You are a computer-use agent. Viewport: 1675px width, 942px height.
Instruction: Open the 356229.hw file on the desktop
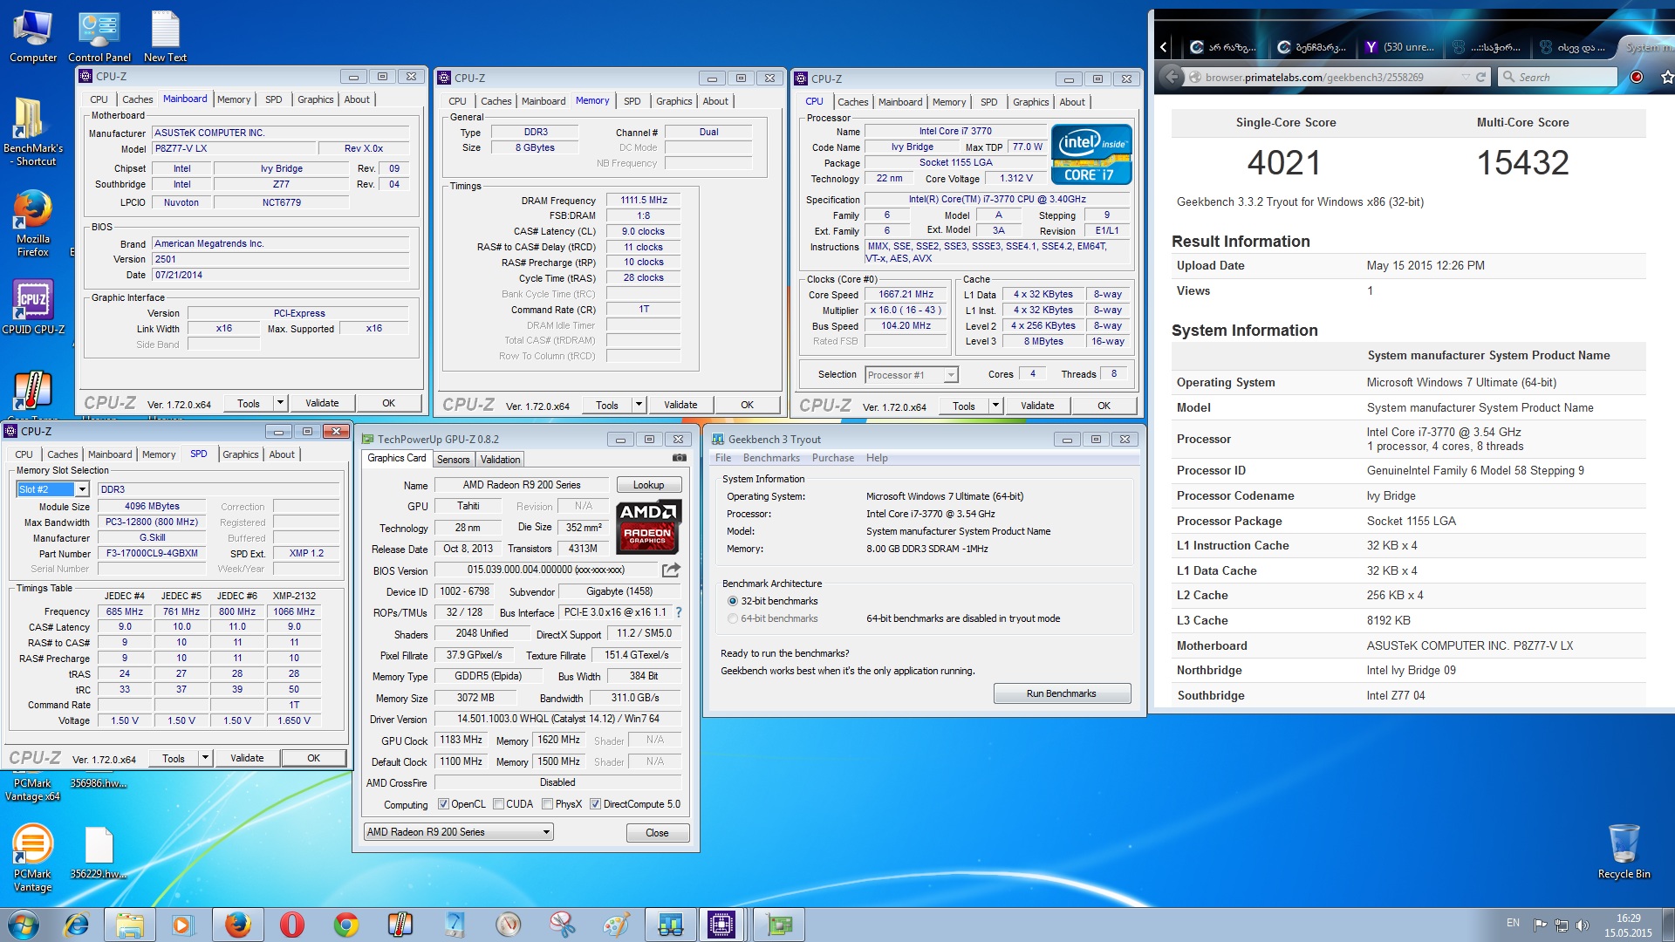[99, 852]
